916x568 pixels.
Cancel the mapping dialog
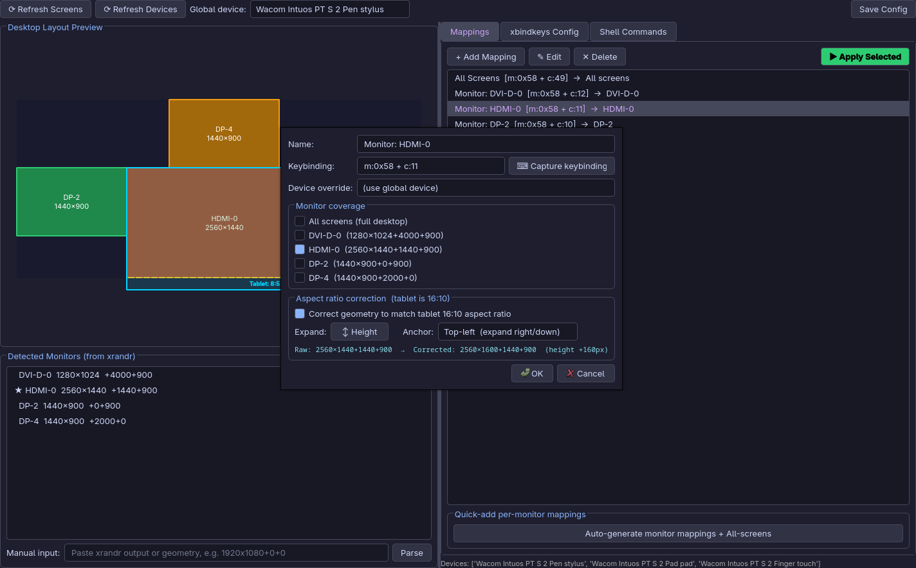tap(585, 374)
